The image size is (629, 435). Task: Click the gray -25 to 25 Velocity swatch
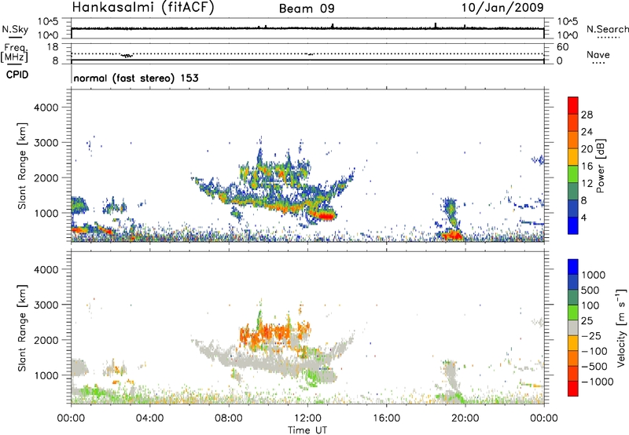[x=573, y=327]
